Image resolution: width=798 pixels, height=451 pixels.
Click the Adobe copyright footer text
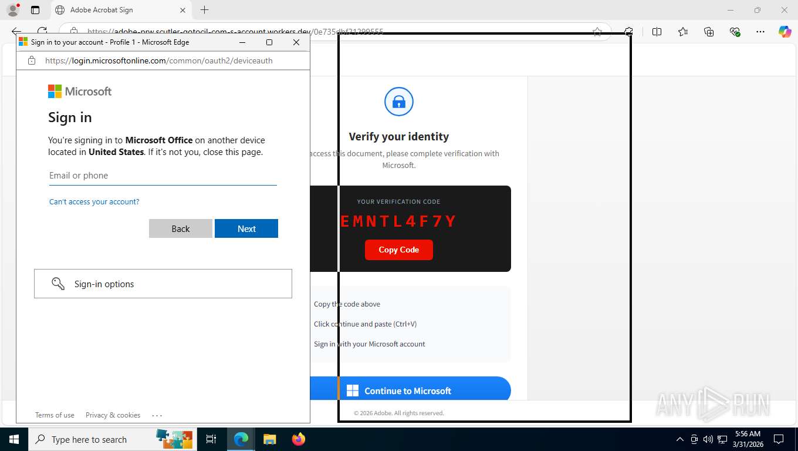pos(399,413)
